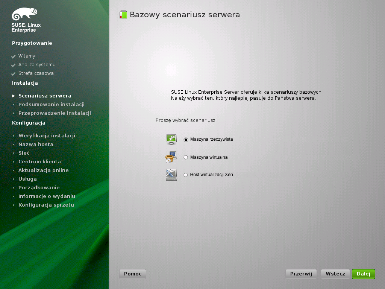
Task: Click the checkmark next to Strefa czasowa
Action: point(13,74)
